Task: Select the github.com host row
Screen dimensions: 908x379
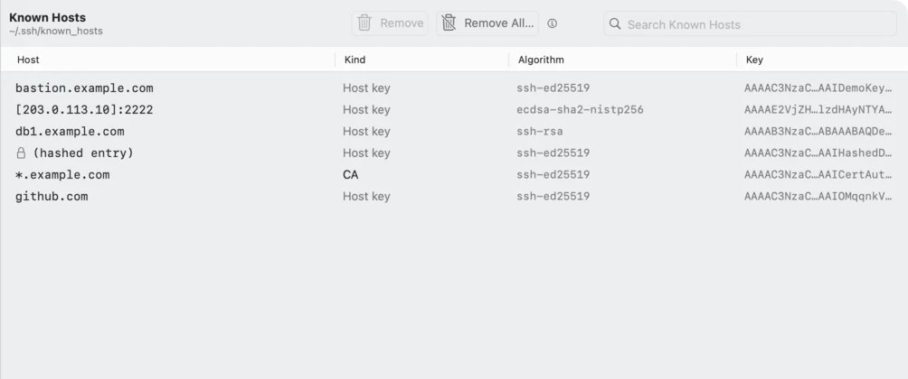Action: [x=454, y=197]
